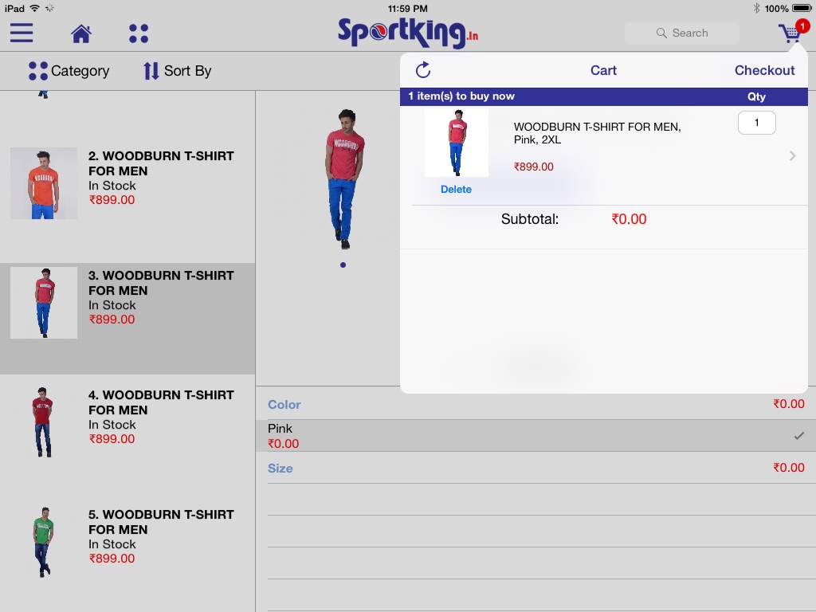Tap the Sportking.in logo

tap(407, 33)
